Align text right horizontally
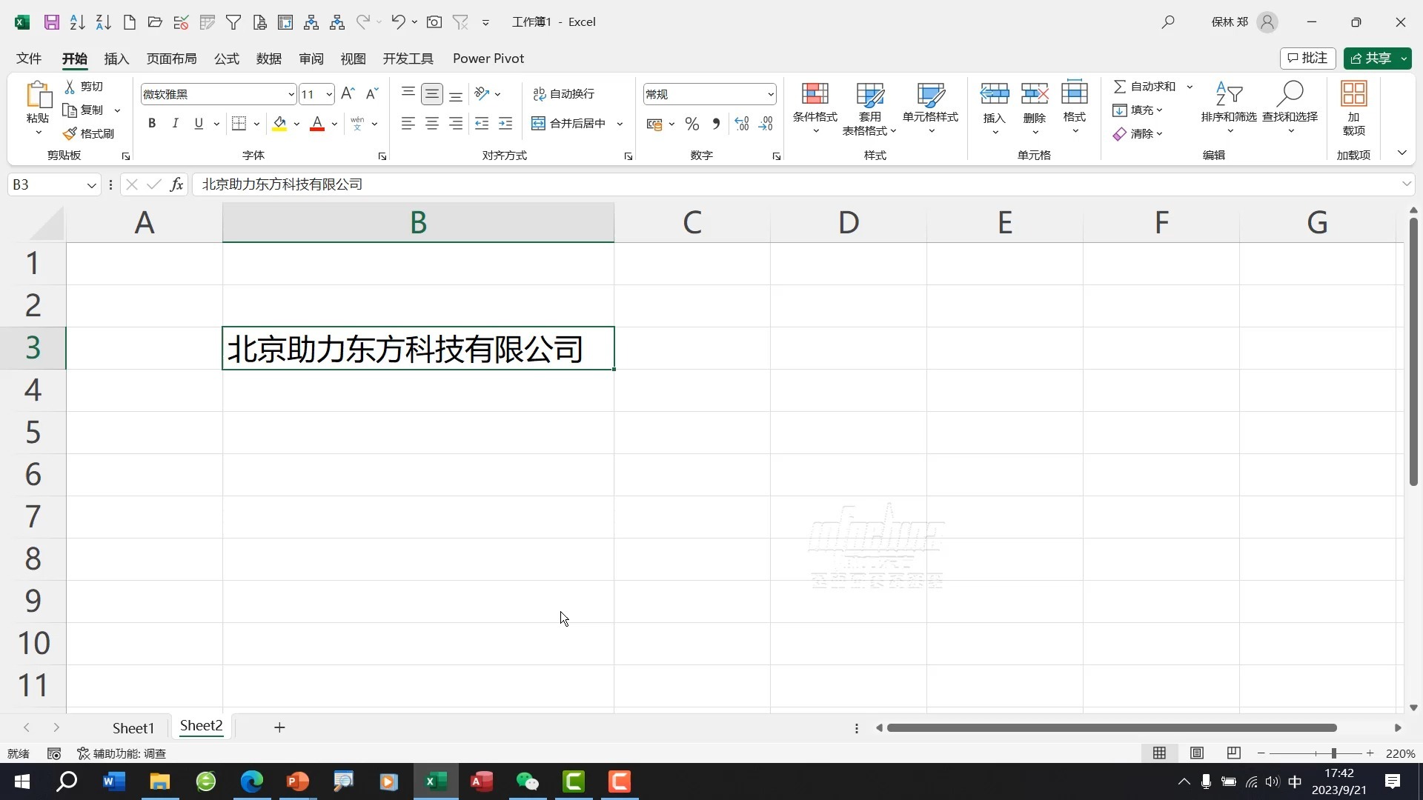The width and height of the screenshot is (1423, 800). [456, 124]
